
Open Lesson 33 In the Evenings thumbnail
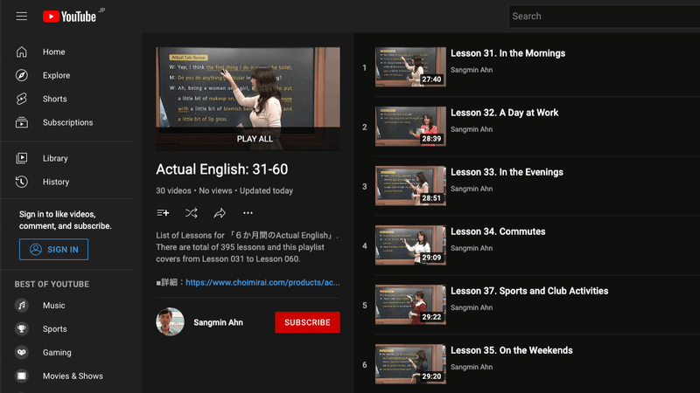pos(410,186)
